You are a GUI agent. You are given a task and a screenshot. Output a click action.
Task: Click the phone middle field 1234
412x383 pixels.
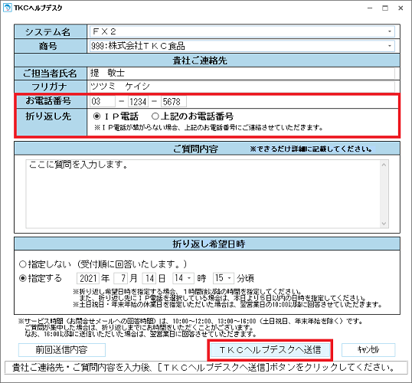138,101
